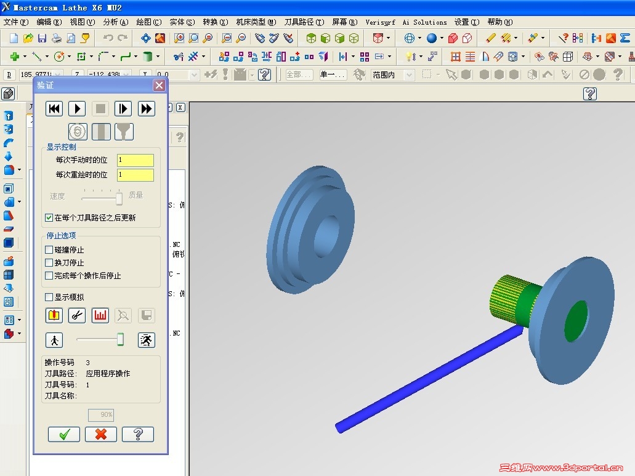
Task: Click the create circle icon
Action: 59,56
